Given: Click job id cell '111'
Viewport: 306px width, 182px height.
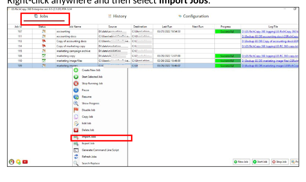Looking at the screenshot, I should [x=20, y=36].
